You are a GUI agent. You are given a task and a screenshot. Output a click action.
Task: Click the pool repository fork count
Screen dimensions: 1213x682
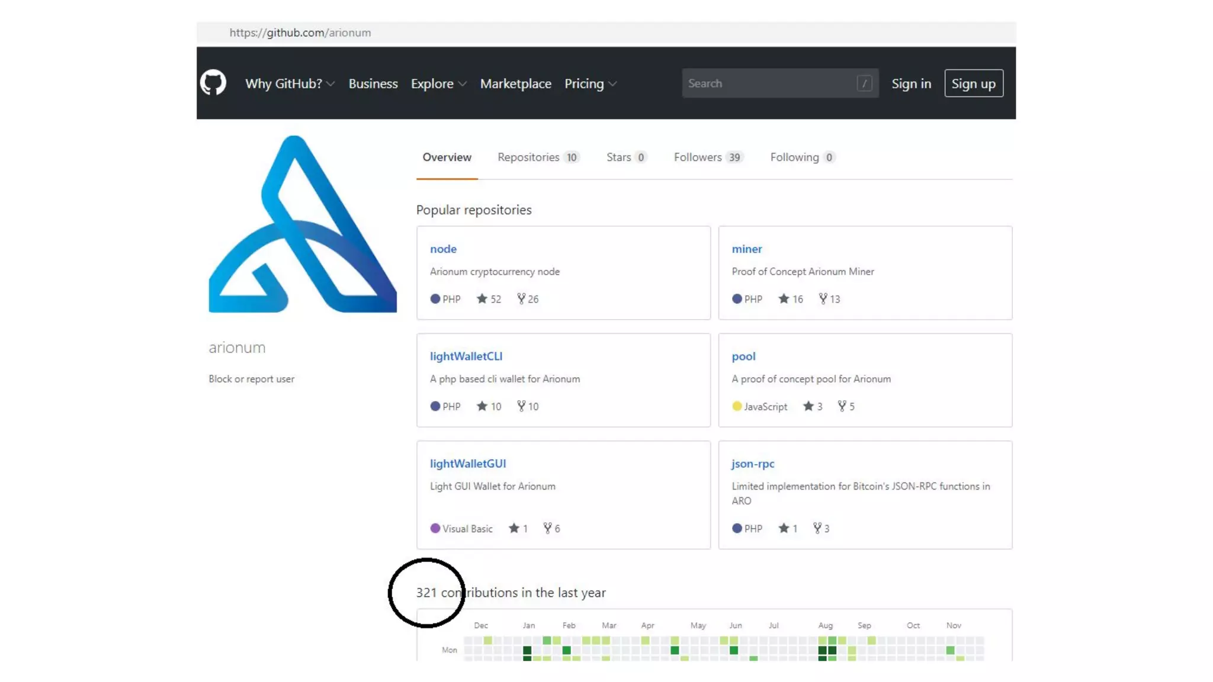tap(851, 406)
